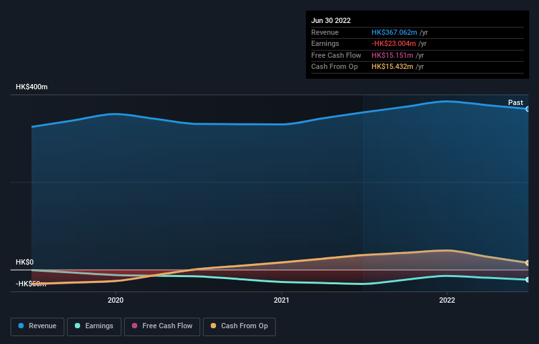Toggle the Revenue legend button

click(37, 326)
